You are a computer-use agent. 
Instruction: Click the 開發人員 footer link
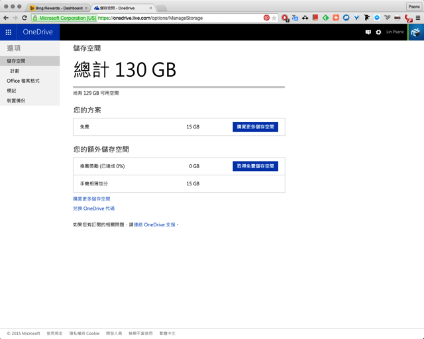pyautogui.click(x=114, y=333)
